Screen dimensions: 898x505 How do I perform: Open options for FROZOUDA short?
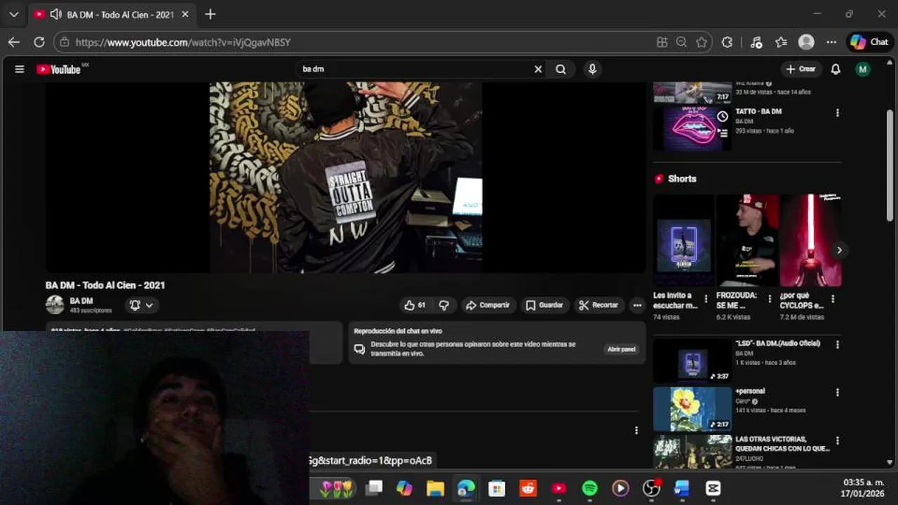point(769,299)
